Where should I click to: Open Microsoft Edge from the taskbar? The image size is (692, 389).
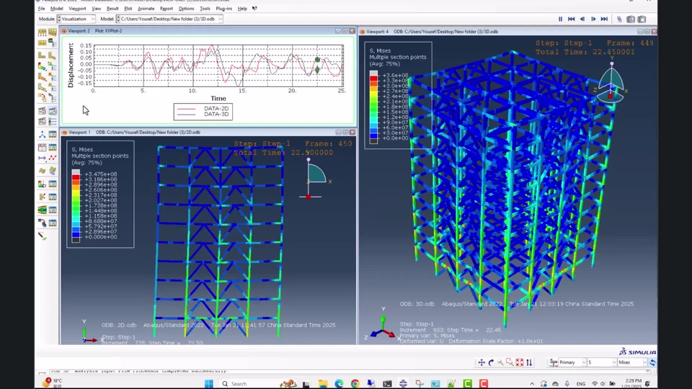coord(339,384)
